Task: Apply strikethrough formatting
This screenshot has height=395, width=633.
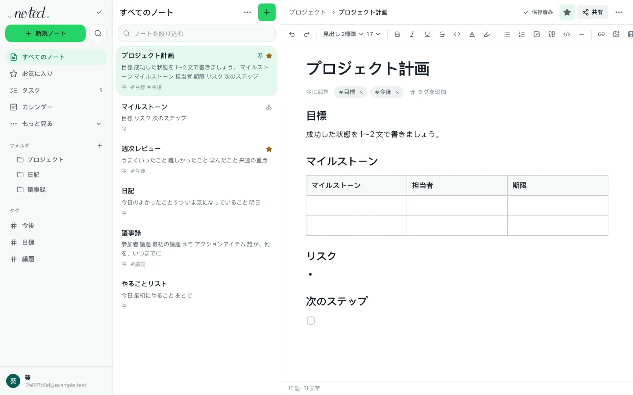Action: (442, 34)
